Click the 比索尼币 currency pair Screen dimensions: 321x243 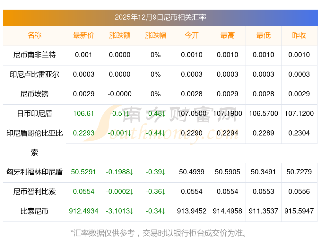34,211
